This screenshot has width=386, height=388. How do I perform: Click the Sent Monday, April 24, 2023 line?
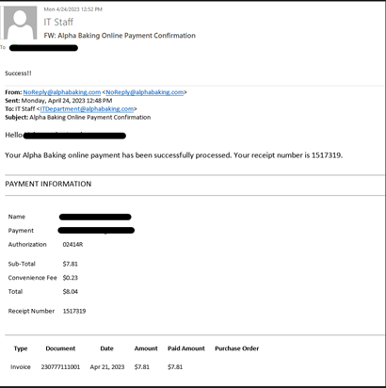58,101
